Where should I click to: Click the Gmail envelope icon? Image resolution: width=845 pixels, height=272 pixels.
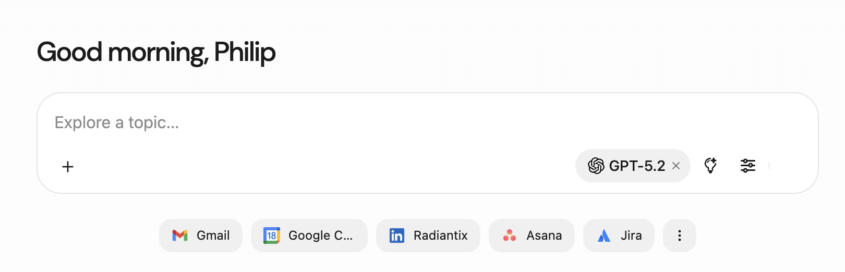(x=180, y=236)
